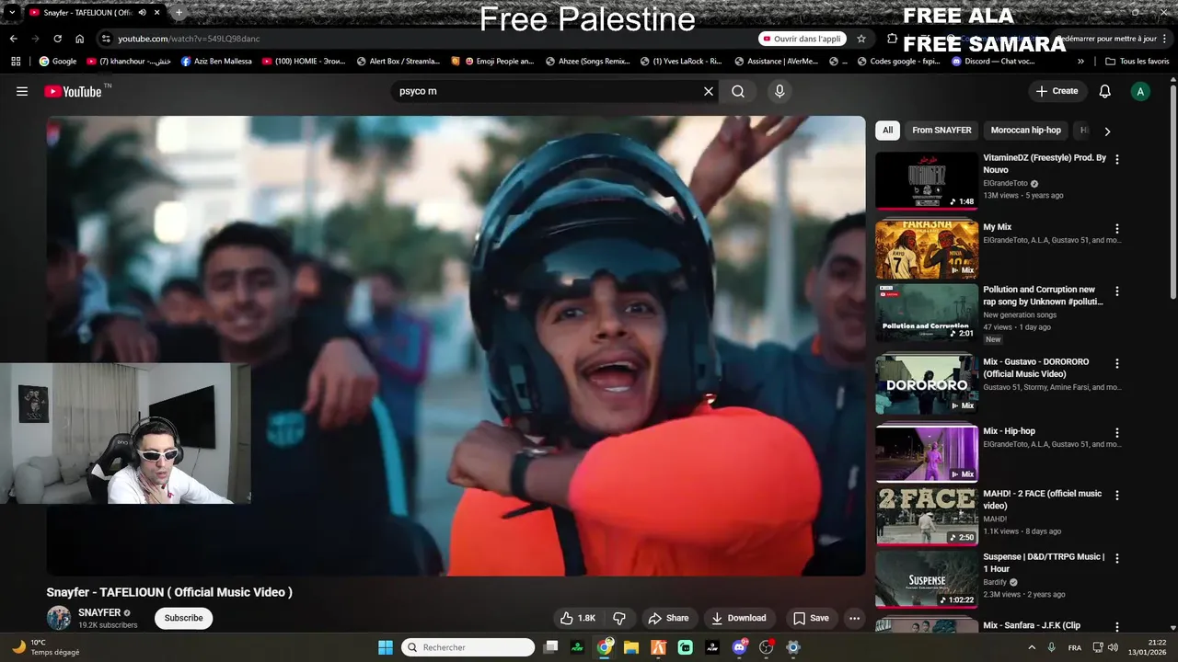The image size is (1178, 662).
Task: Open Pollution and Corruption video title
Action: pyautogui.click(x=1043, y=295)
